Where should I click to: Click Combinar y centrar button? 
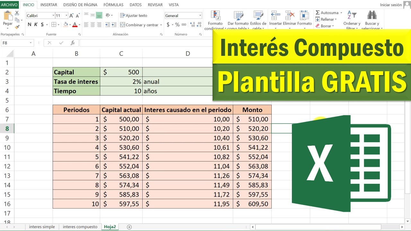pyautogui.click(x=139, y=25)
